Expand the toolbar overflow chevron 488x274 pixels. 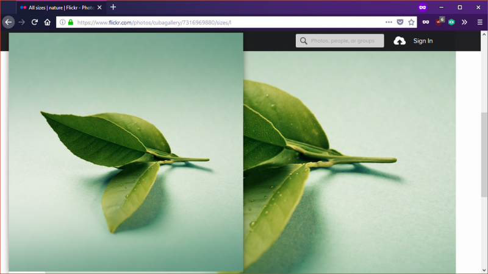click(x=464, y=23)
